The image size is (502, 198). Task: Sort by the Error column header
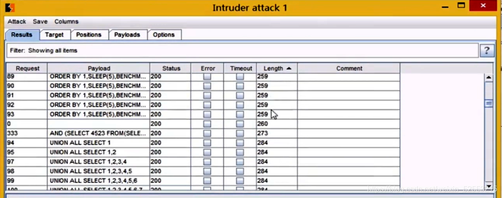point(208,68)
